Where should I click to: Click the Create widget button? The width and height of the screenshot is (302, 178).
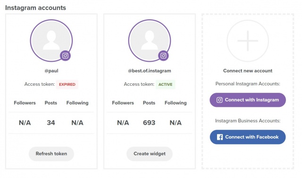[150, 154]
